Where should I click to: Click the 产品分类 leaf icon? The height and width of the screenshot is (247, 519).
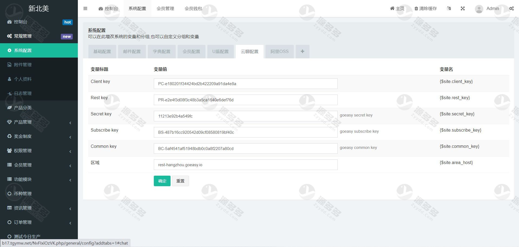(x=9, y=108)
